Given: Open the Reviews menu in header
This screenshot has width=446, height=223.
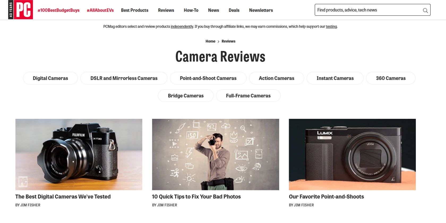Looking at the screenshot, I should coord(166,10).
